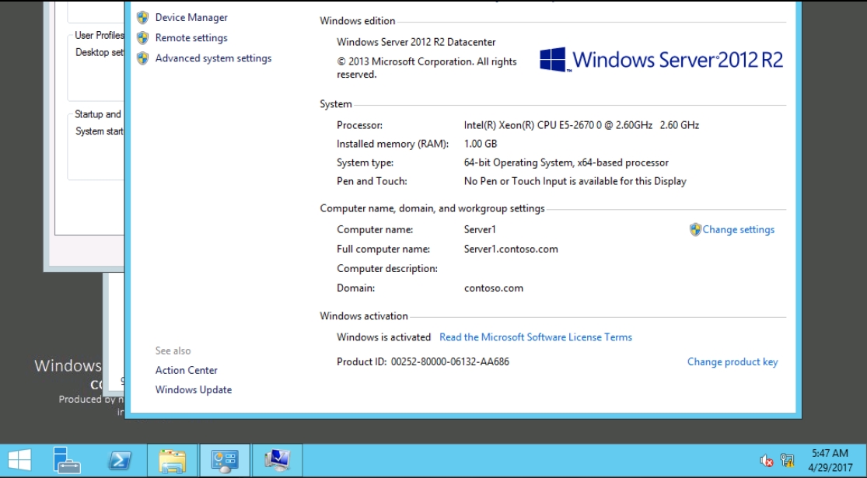Screen dimensions: 867x478
Task: Click the full computer name Server1.contoso.com
Action: [511, 249]
